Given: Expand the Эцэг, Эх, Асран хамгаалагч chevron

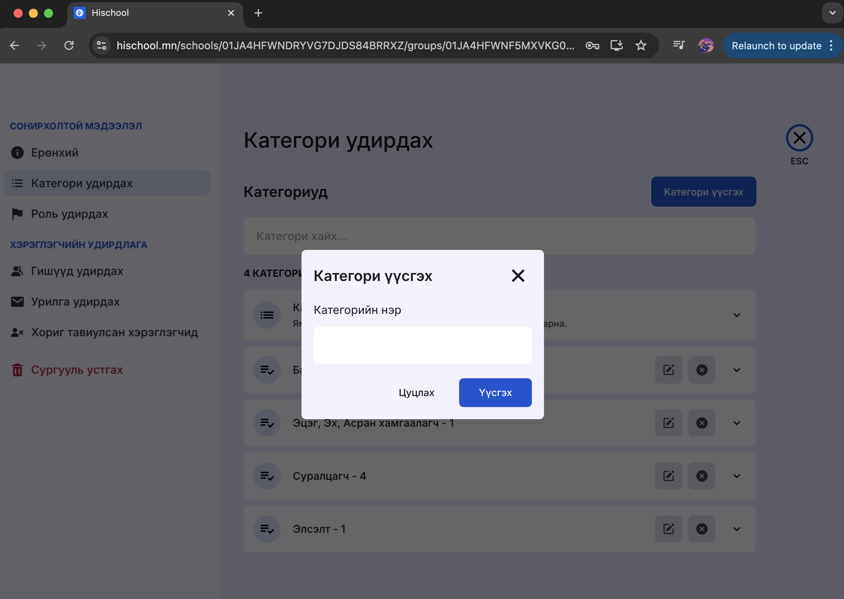Looking at the screenshot, I should (736, 423).
